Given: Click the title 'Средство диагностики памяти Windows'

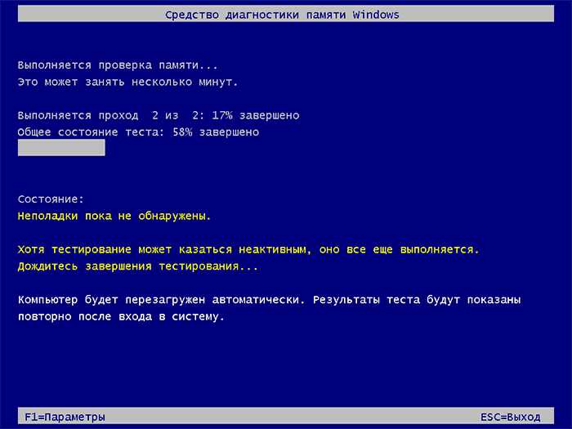Looking at the screenshot, I should tap(282, 15).
